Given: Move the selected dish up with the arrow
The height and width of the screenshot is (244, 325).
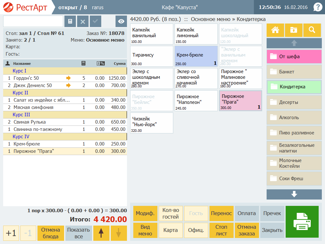Looking at the screenshot, I should (x=101, y=233).
